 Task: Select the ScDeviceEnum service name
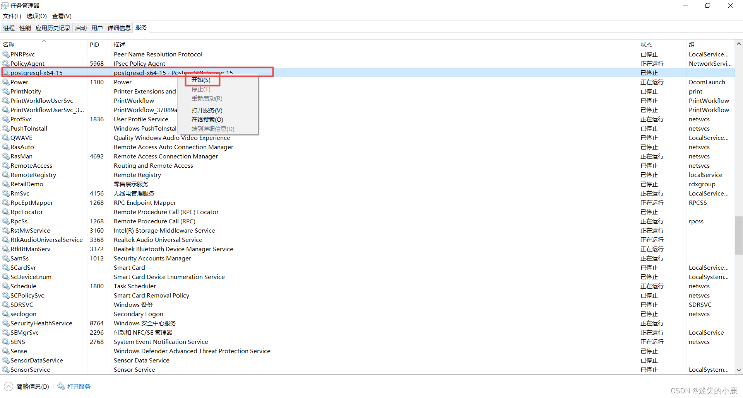pyautogui.click(x=31, y=277)
